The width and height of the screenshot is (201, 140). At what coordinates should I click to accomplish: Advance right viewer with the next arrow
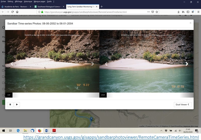click(187, 64)
